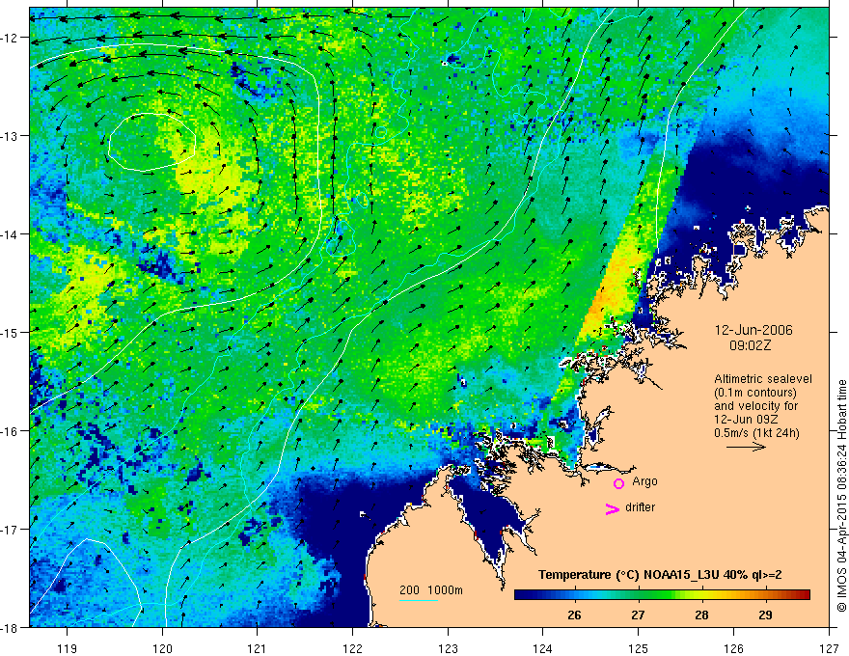Image resolution: width=849 pixels, height=656 pixels.
Task: Click the '0.5m/s (1kt 24h)' text
Action: pyautogui.click(x=757, y=433)
